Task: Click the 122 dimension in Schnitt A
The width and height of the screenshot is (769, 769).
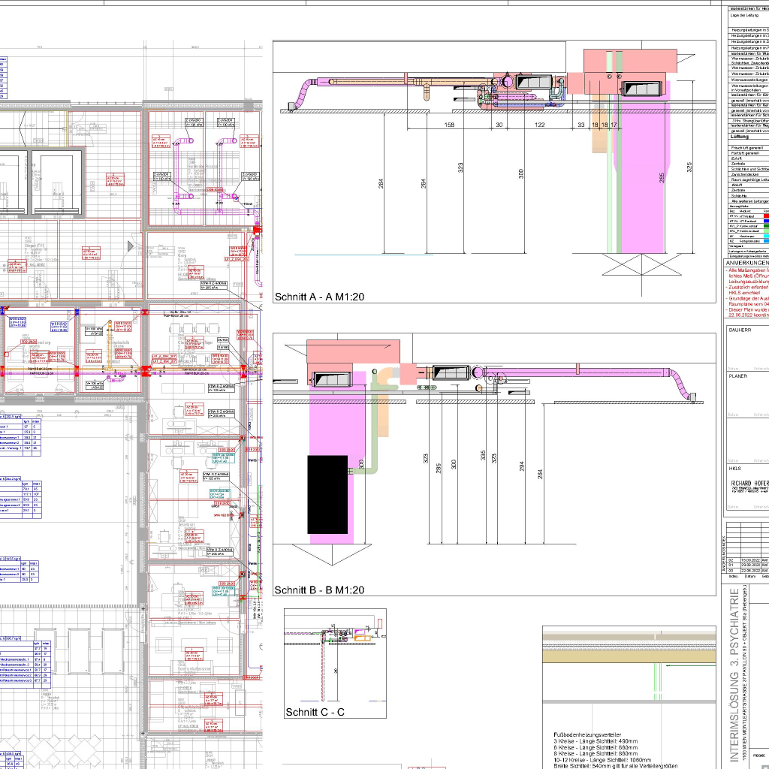Action: coord(539,125)
